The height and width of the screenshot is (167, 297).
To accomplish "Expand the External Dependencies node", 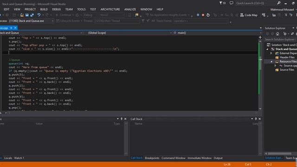I will coord(271,53).
